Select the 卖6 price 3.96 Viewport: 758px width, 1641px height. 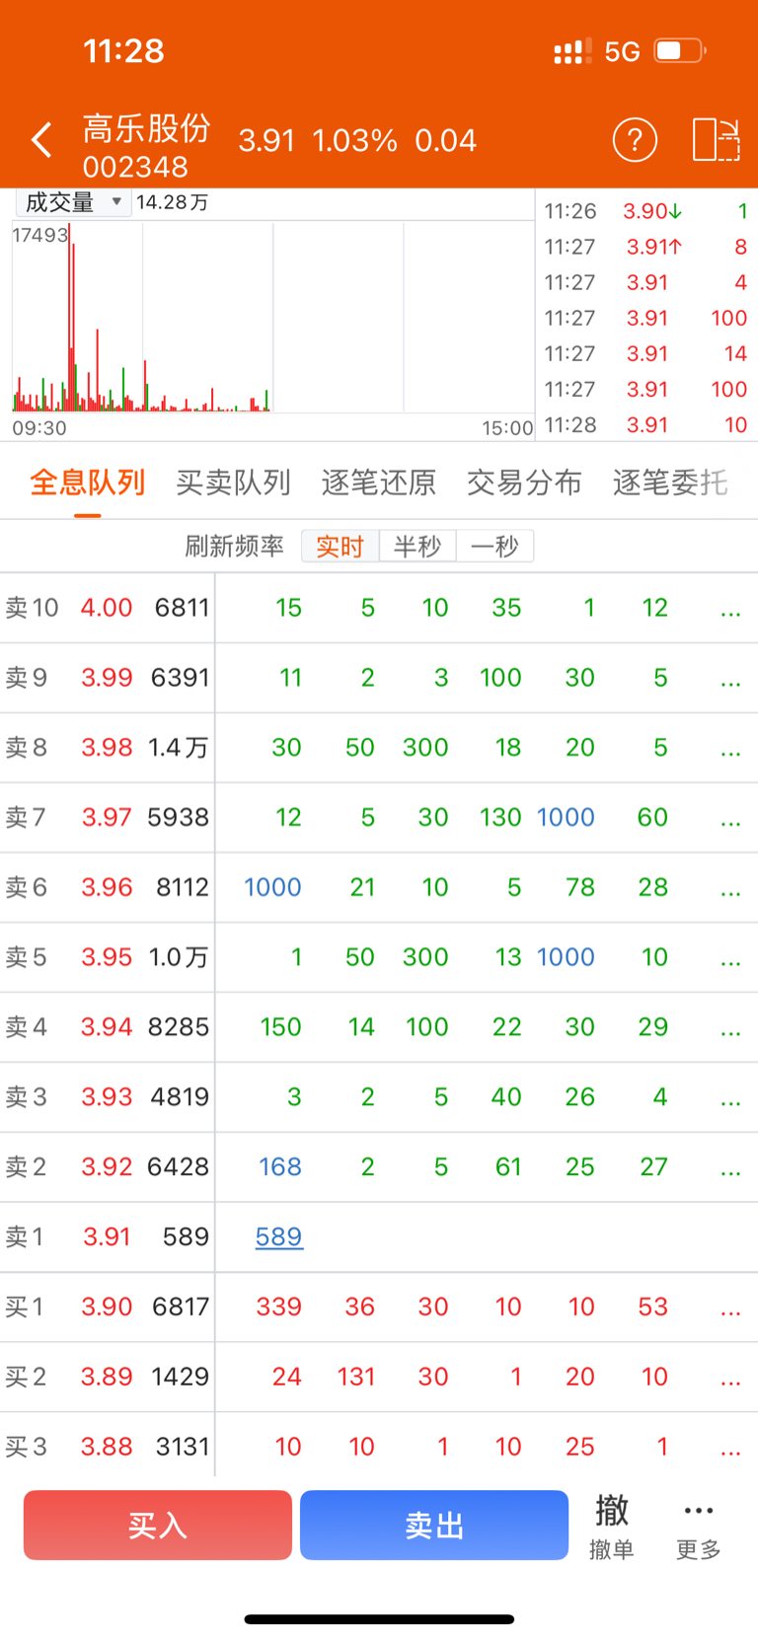[107, 887]
